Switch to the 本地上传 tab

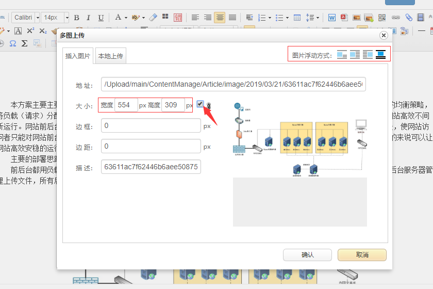point(110,56)
